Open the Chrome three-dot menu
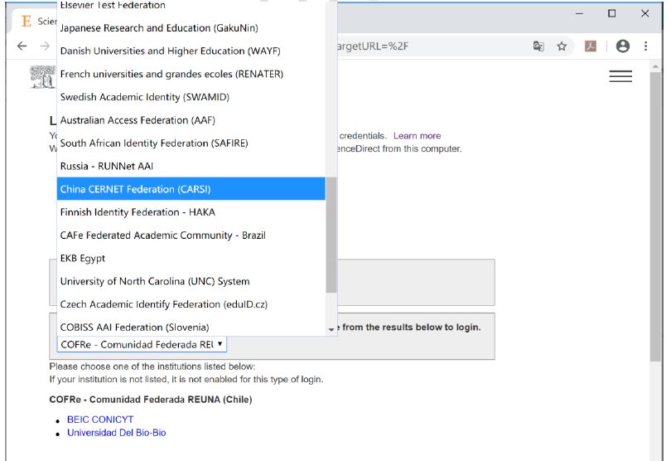Image resolution: width=671 pixels, height=461 pixels. coord(646,46)
